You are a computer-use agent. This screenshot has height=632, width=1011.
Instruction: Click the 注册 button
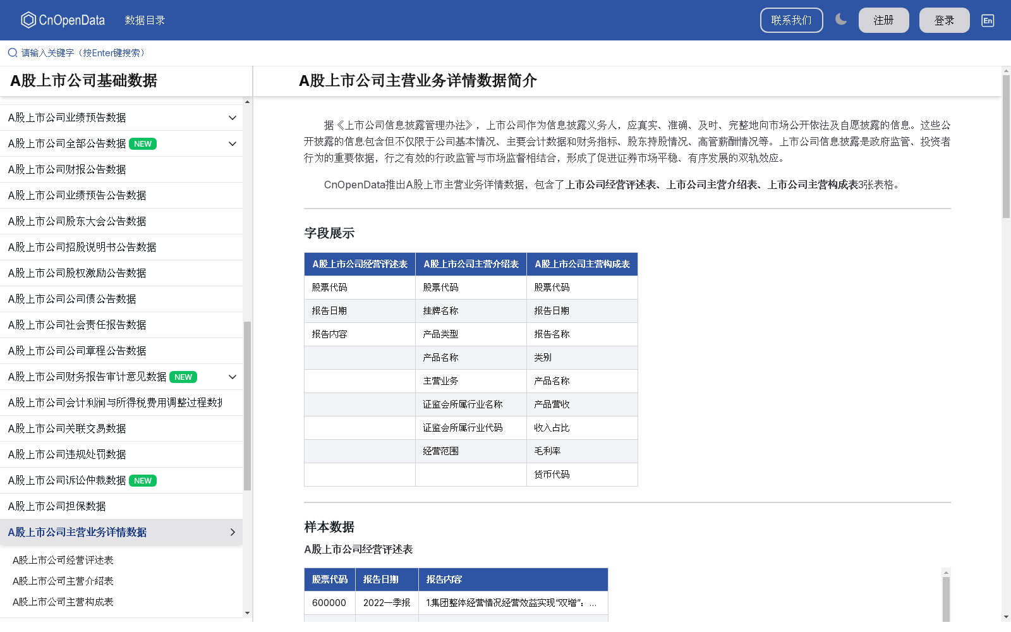point(883,20)
